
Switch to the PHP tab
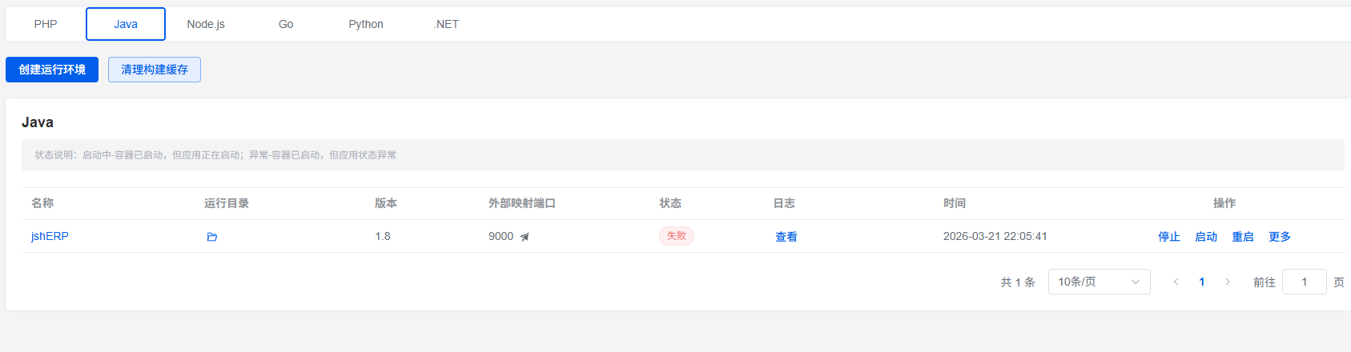46,24
